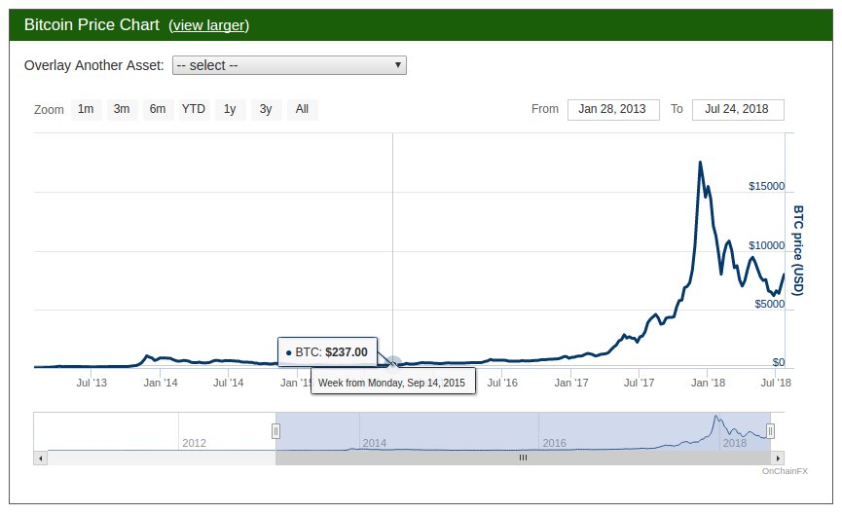Click the From label beside the date field
842x514 pixels.
(545, 109)
